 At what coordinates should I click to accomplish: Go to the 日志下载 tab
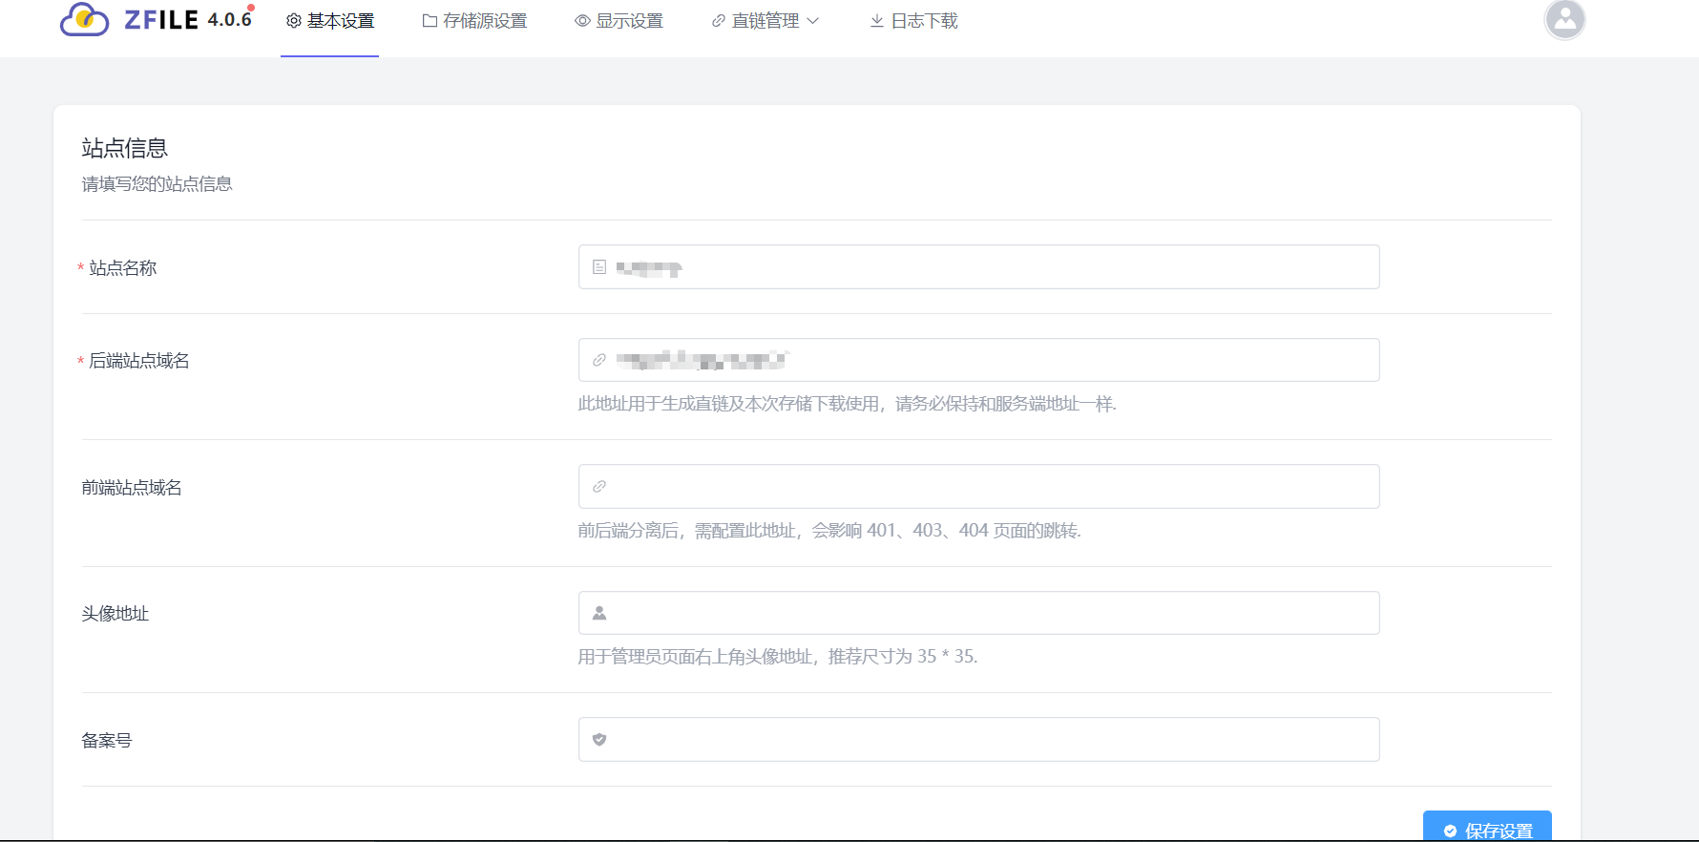924,21
